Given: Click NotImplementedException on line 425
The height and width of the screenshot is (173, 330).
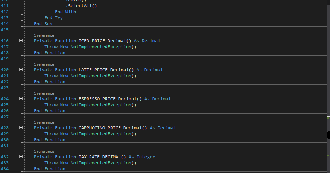Looking at the screenshot, I should (101, 105).
